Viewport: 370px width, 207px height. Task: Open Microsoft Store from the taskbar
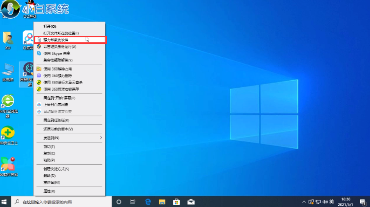click(x=177, y=201)
